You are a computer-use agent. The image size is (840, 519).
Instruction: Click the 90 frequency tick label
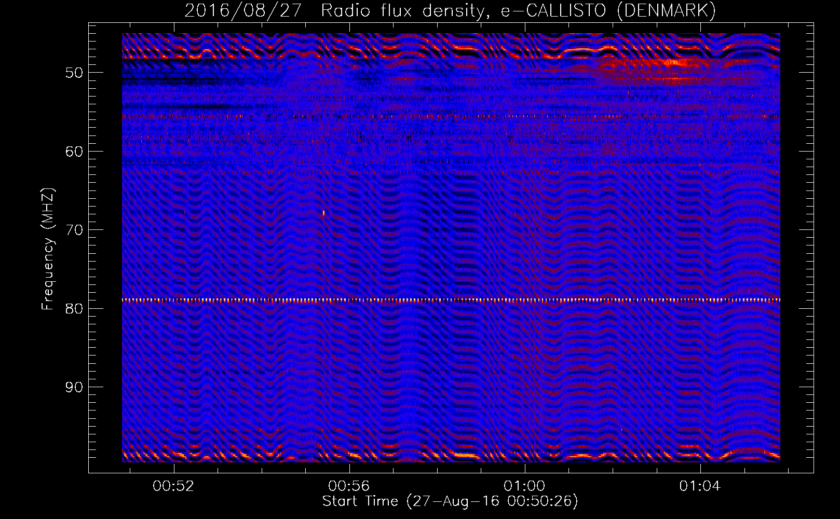[74, 387]
